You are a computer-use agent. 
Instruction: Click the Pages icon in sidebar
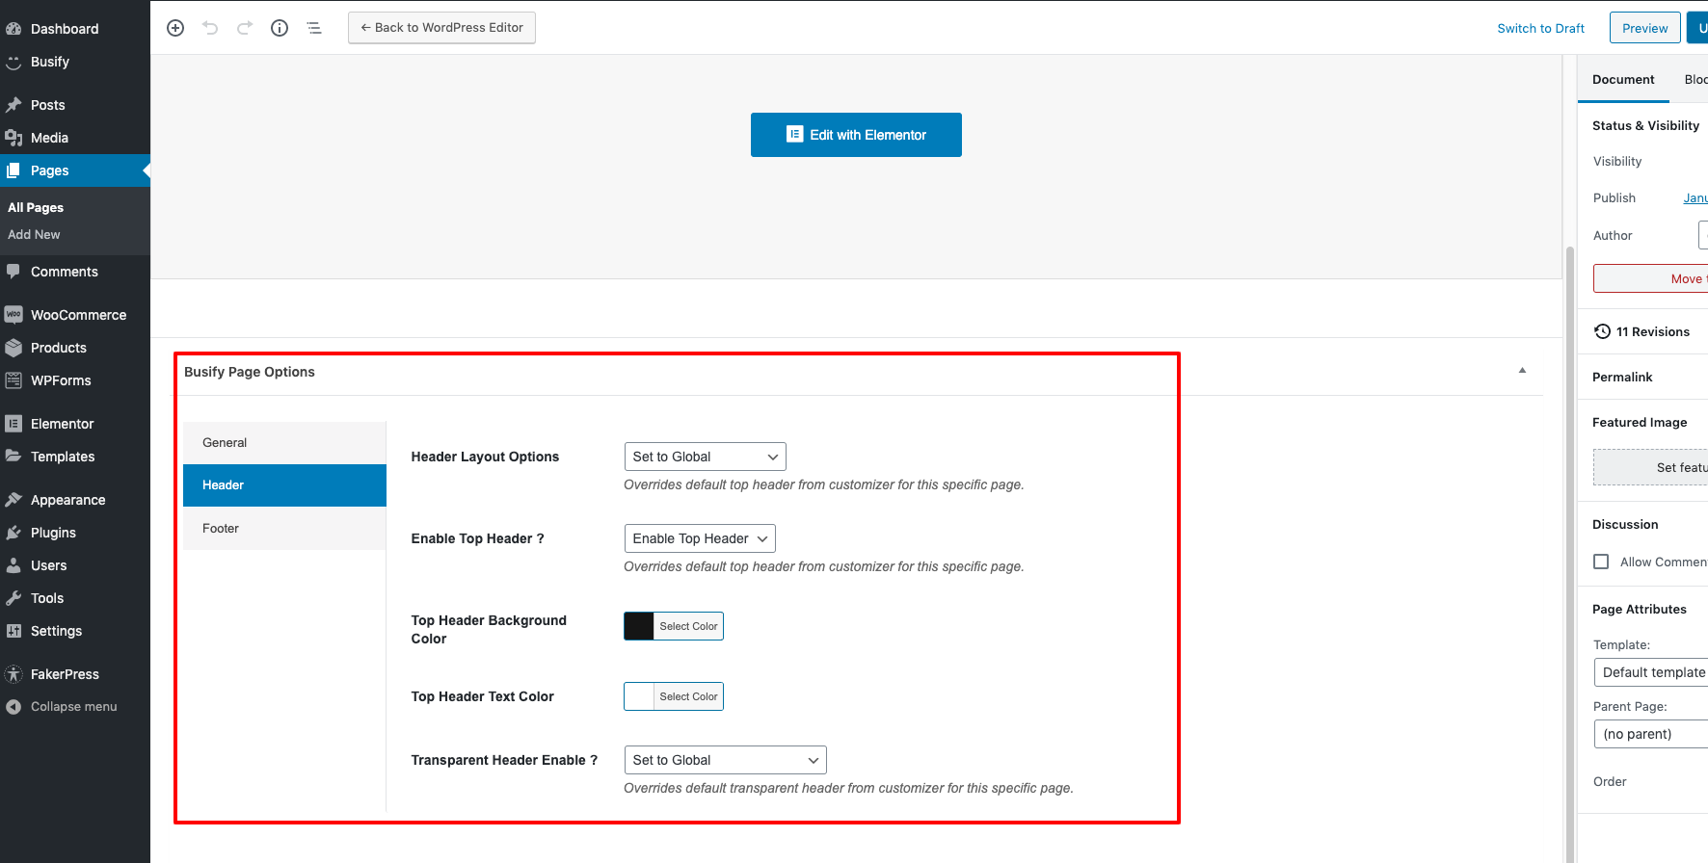pos(13,170)
